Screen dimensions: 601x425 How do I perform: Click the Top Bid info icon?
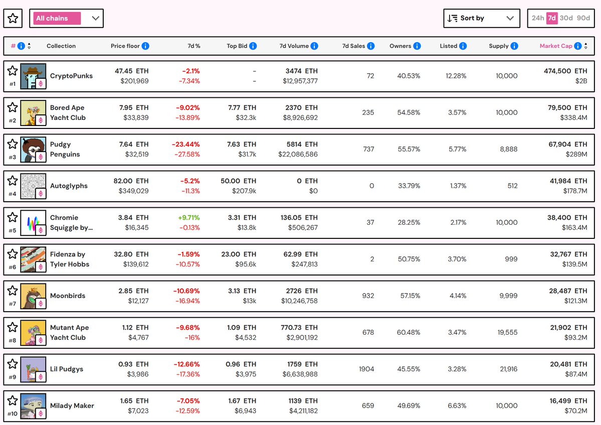coord(253,46)
